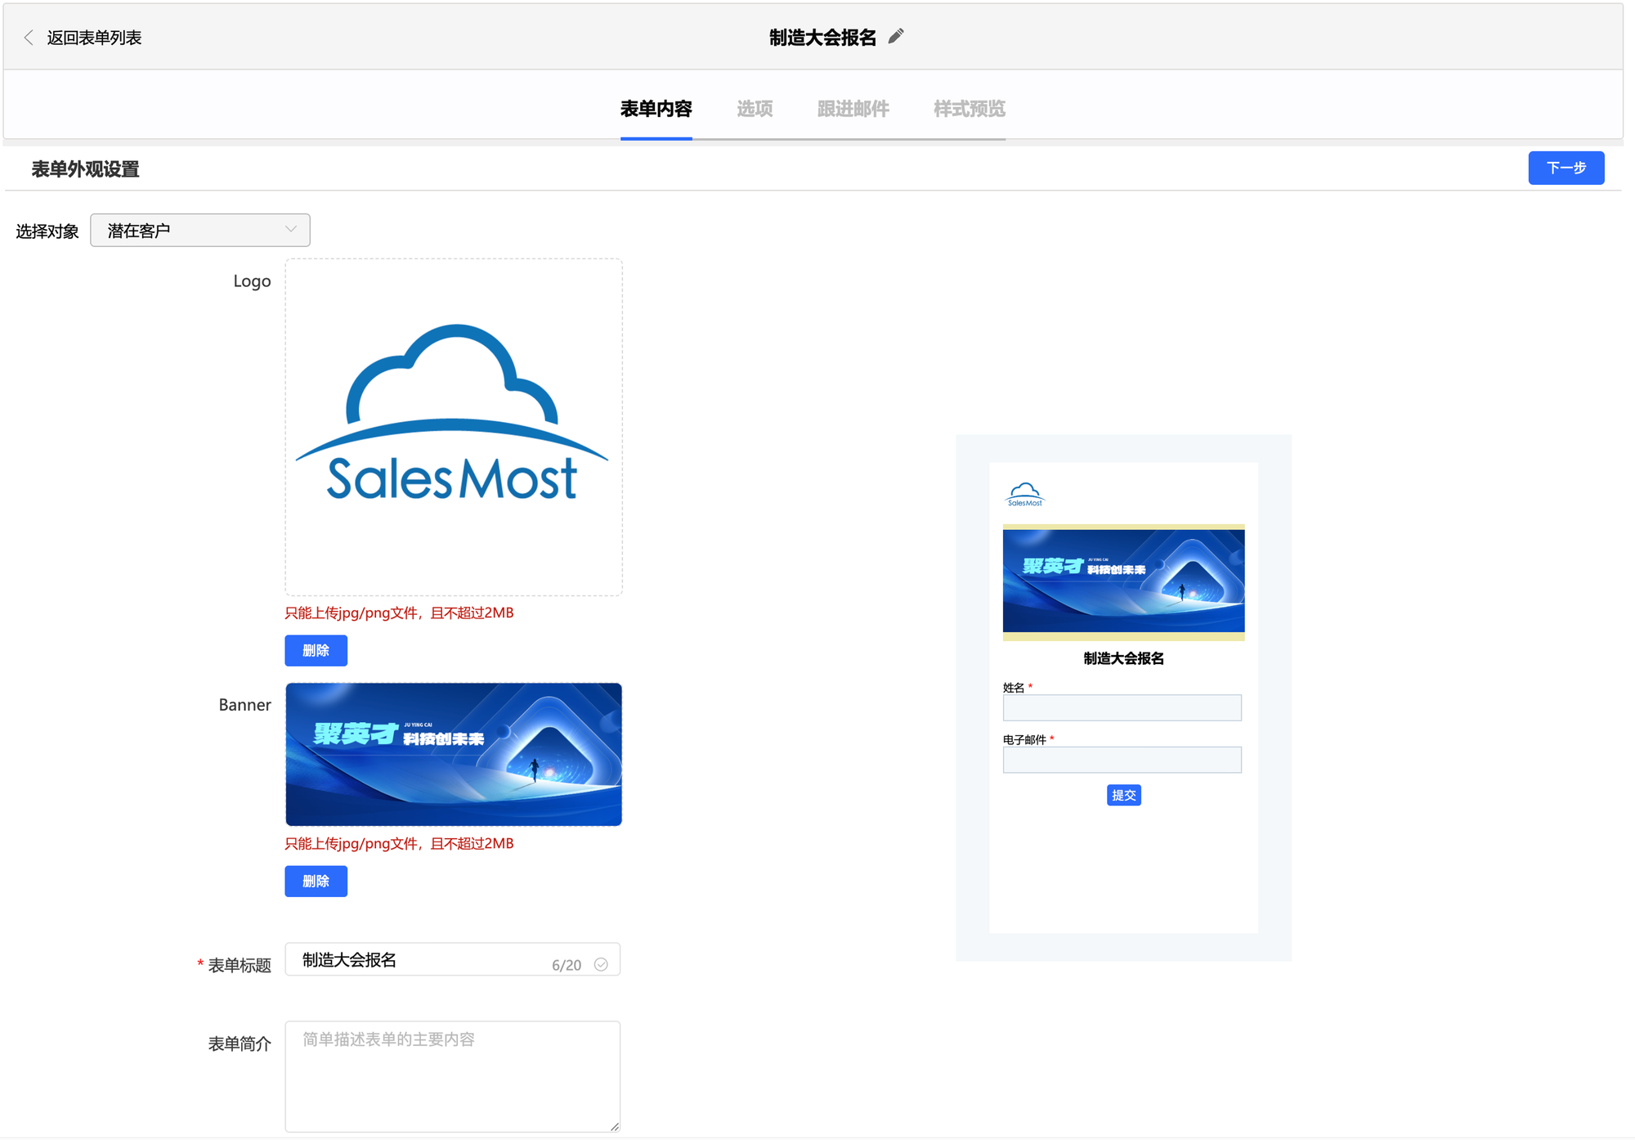Click the check circle icon in title field
This screenshot has height=1140, width=1635.
coord(601,964)
